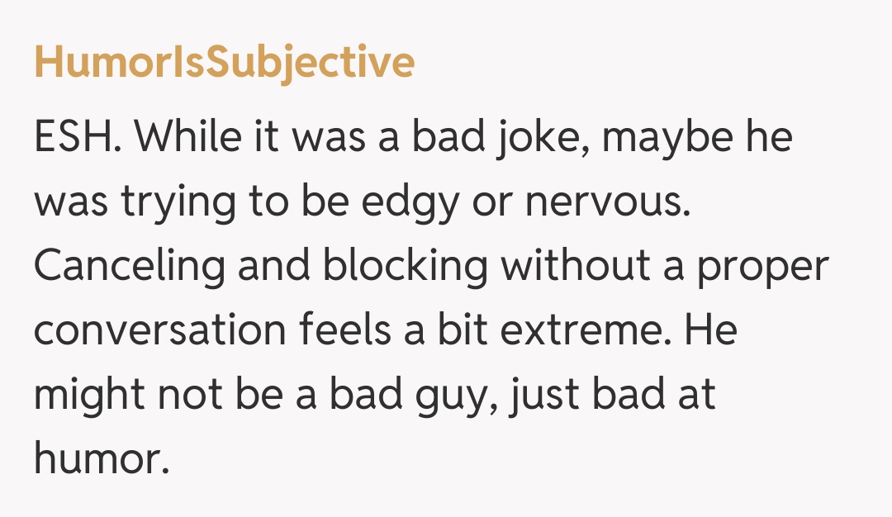Click the words "just bad at"
The image size is (892, 517).
612,395
